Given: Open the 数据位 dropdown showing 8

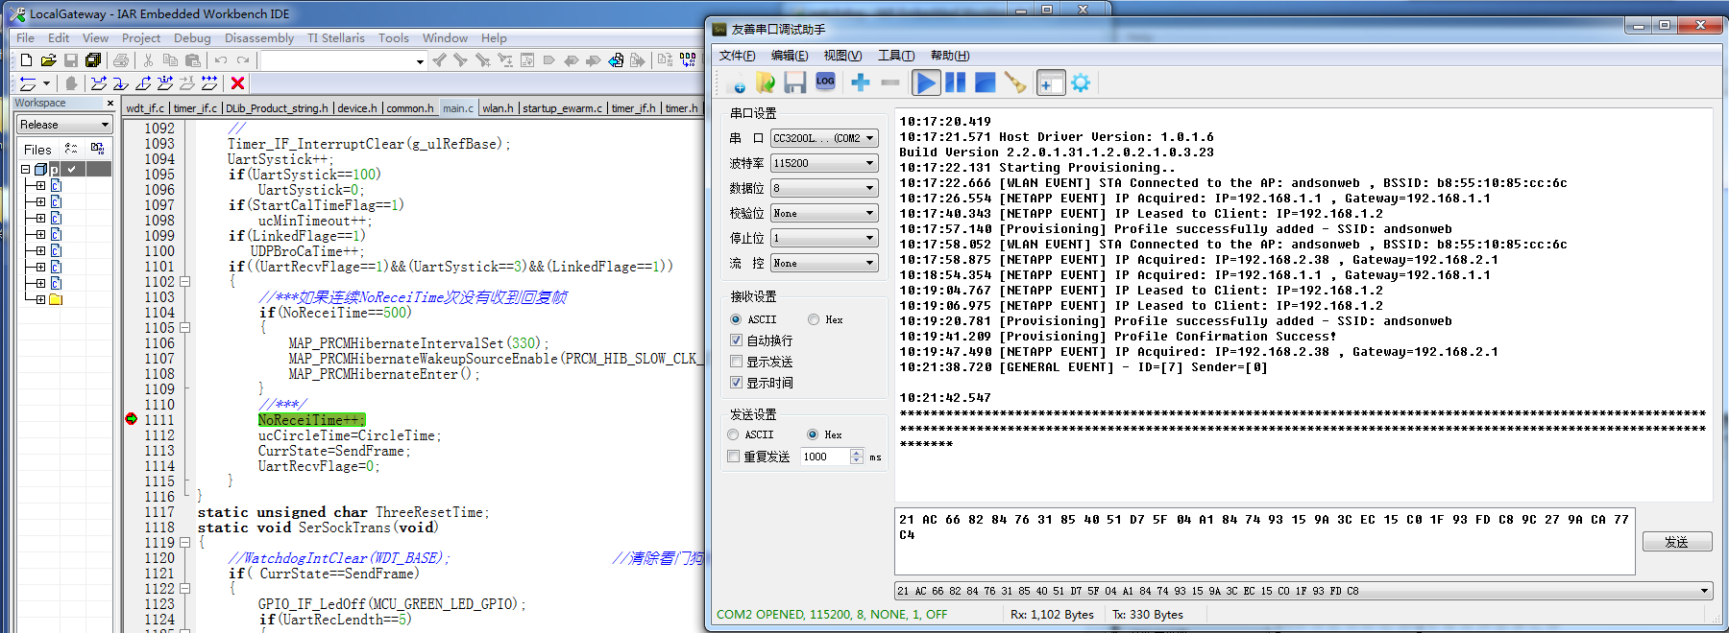Looking at the screenshot, I should (x=824, y=188).
